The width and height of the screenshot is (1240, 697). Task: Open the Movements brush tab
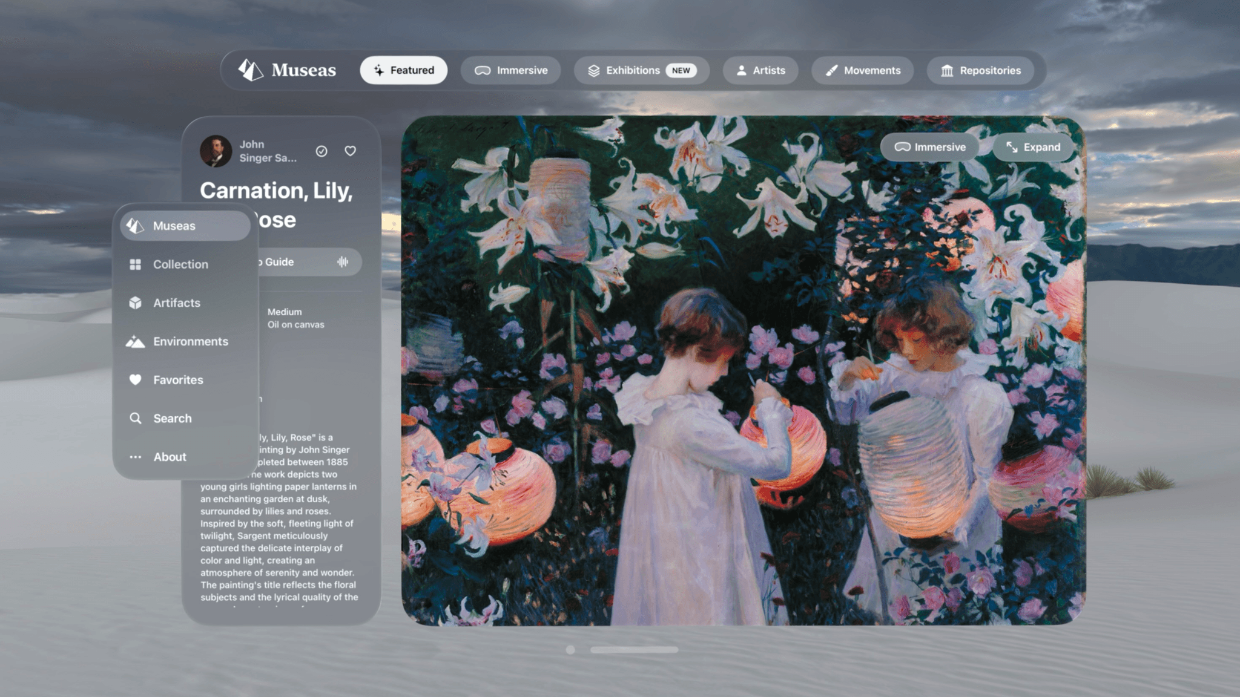[x=863, y=70]
